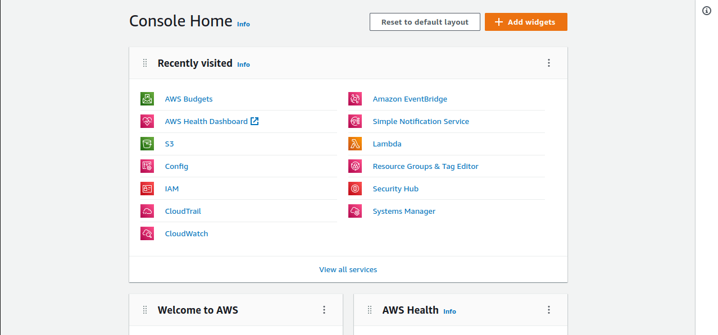Open the Recently visited widget options menu

point(549,63)
